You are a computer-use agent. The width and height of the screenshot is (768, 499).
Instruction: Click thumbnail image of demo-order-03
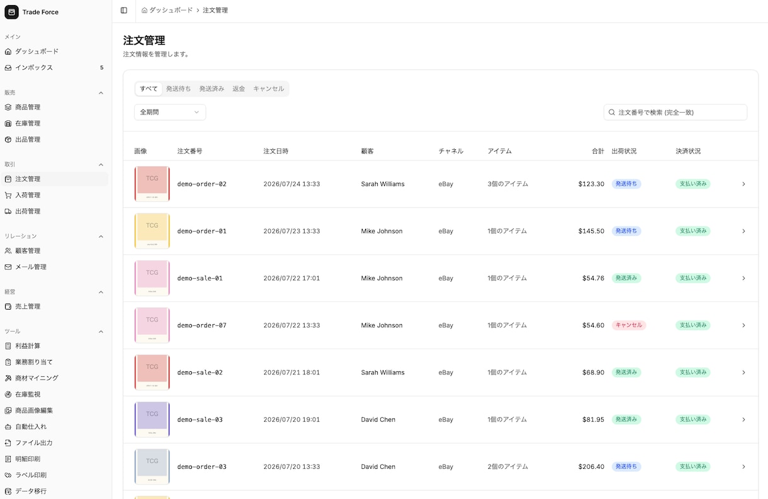click(x=152, y=467)
